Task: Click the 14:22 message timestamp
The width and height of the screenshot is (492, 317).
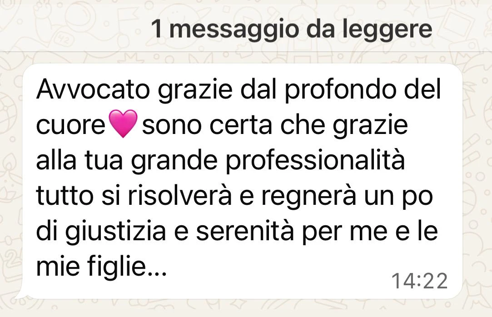Action: click(x=419, y=281)
